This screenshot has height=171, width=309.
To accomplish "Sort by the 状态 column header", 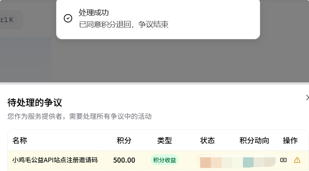I will tap(207, 141).
